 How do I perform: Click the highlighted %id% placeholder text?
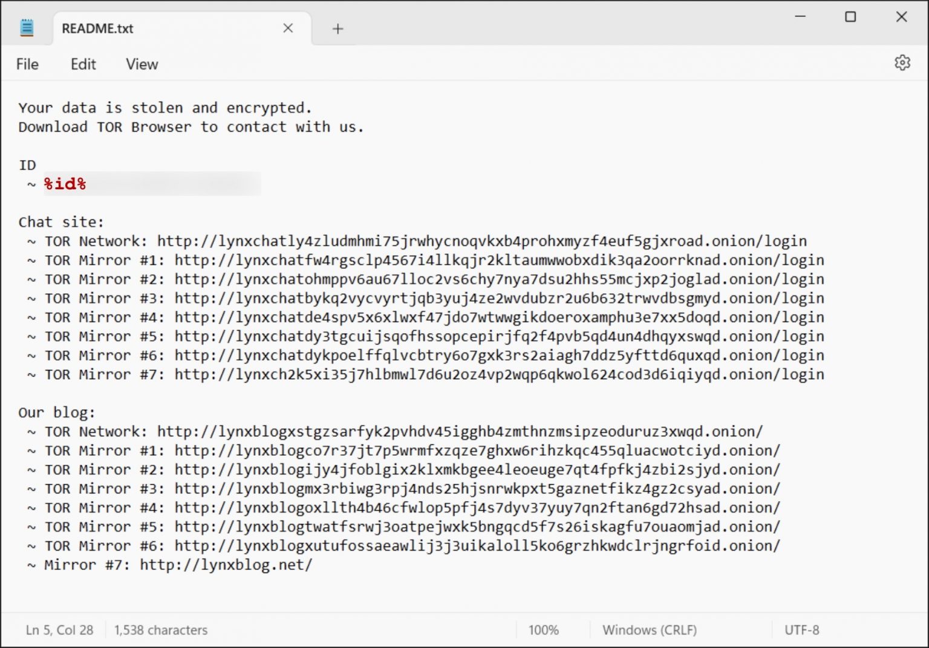tap(64, 183)
